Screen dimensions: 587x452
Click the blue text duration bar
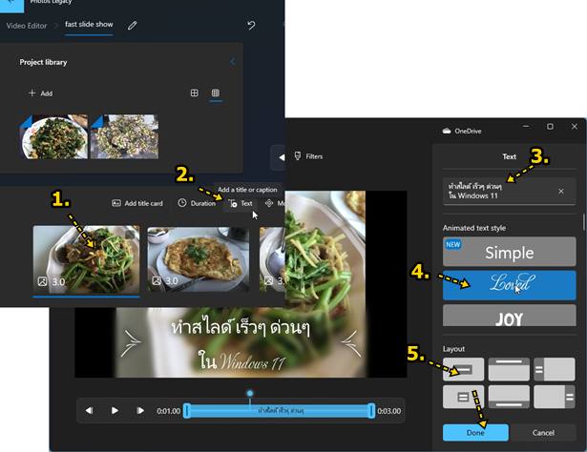(x=279, y=410)
